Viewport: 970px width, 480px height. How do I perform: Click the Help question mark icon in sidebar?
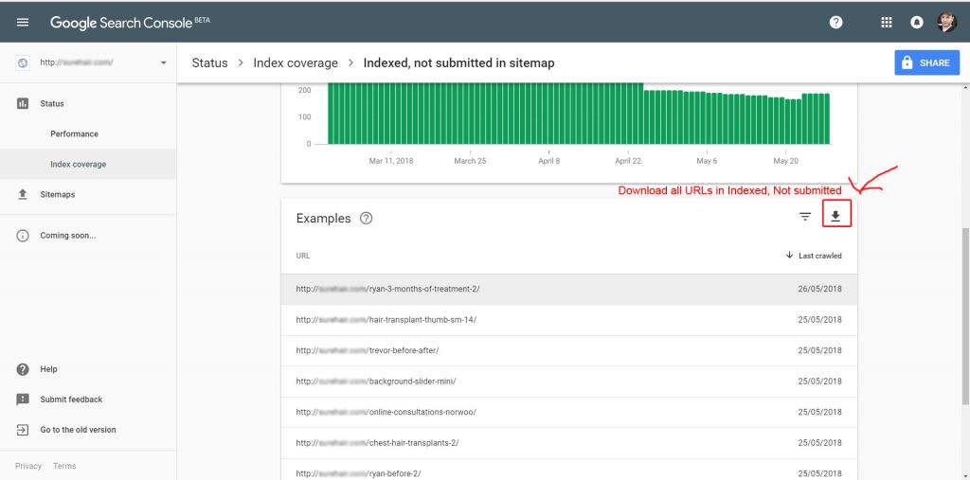23,369
